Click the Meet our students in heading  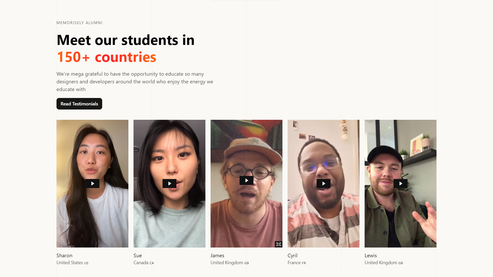pos(126,40)
